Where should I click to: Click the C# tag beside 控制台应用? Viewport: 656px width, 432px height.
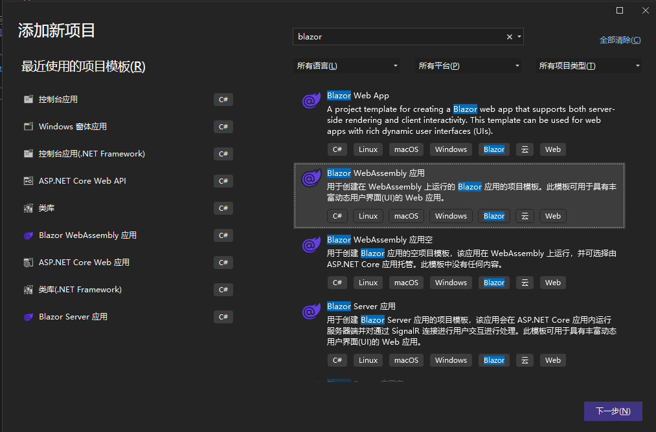tap(223, 100)
